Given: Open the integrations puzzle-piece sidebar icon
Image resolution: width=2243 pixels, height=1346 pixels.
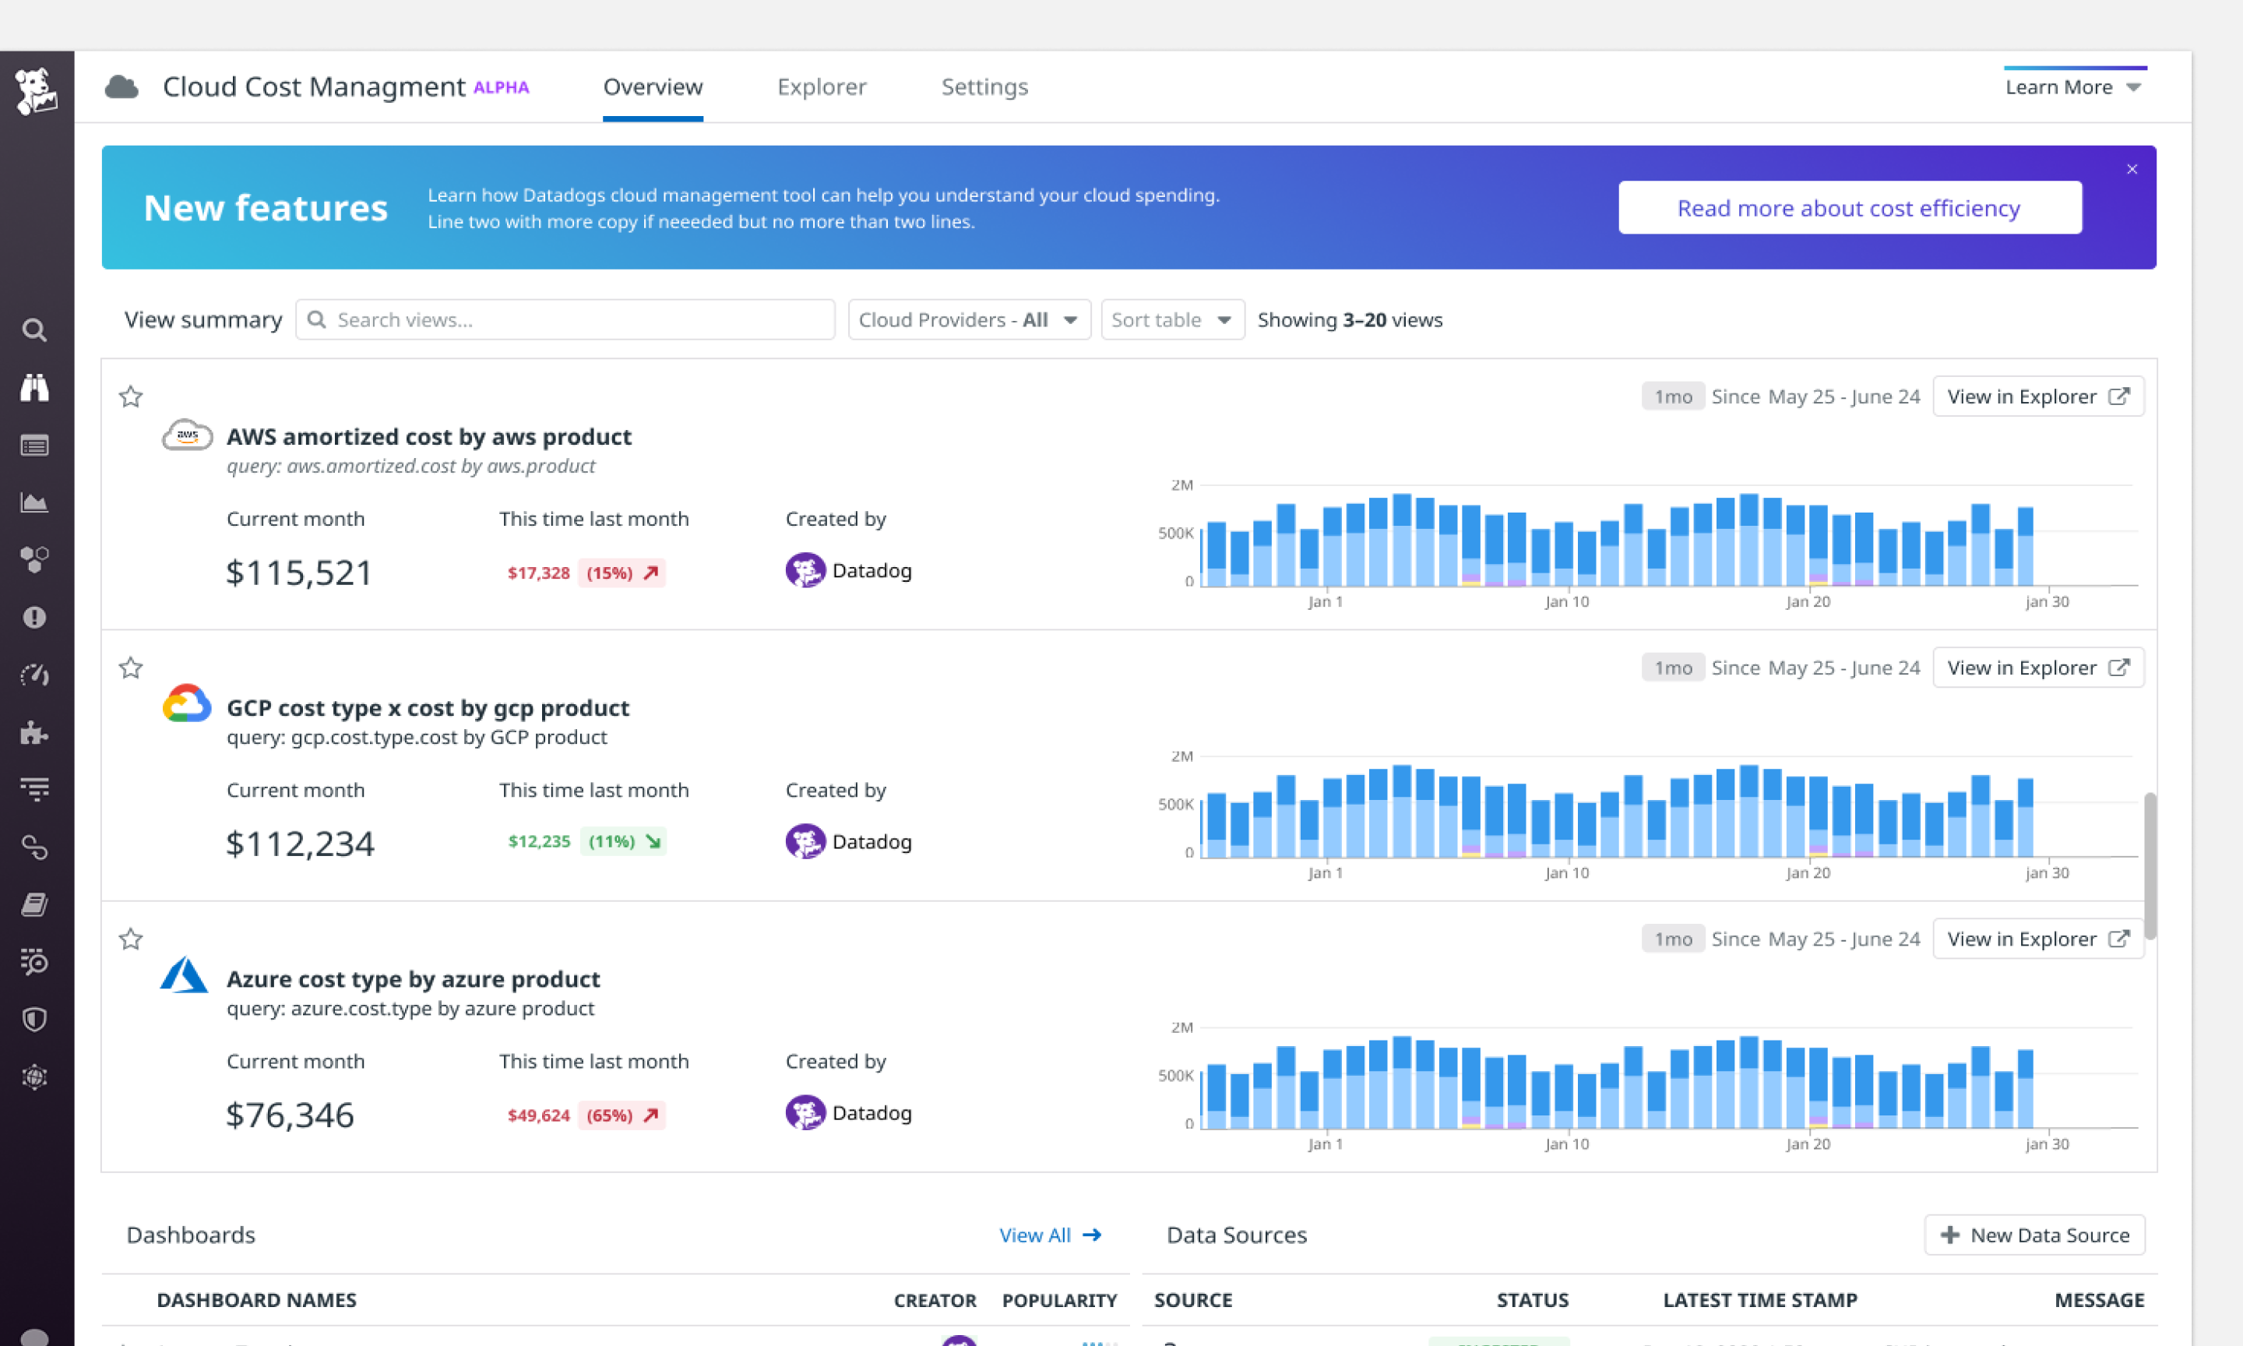Looking at the screenshot, I should pos(34,733).
